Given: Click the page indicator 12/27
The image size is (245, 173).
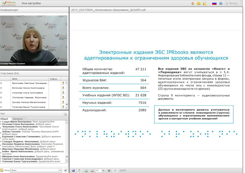Looking at the screenshot, I should tap(123, 171).
